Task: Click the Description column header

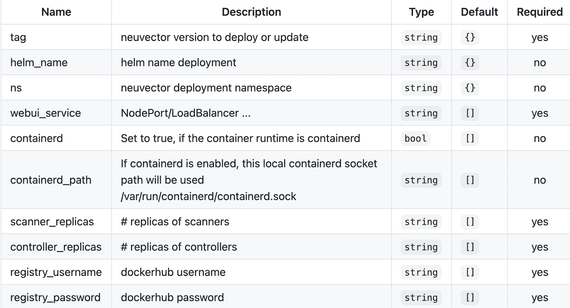Action: pos(251,12)
